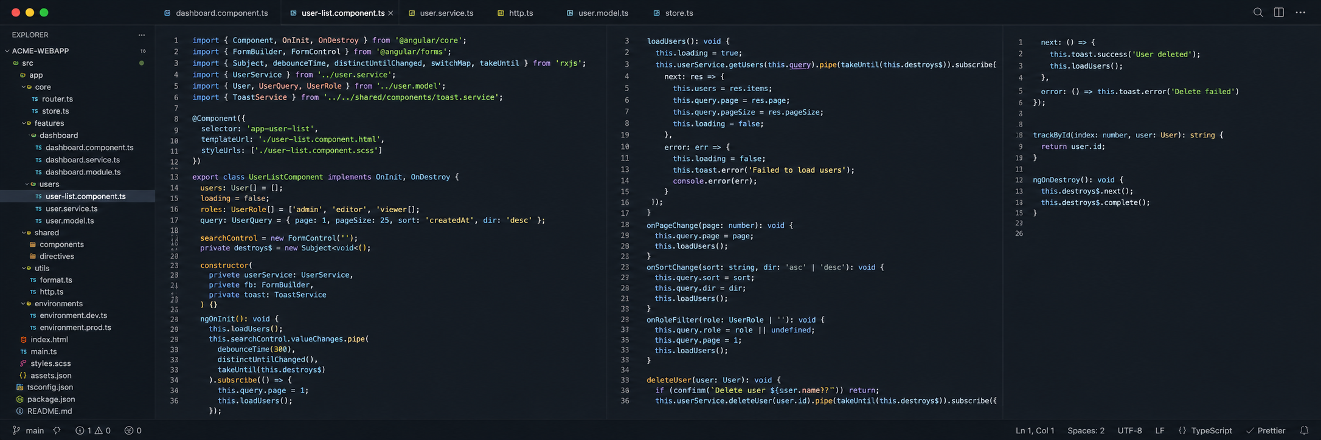Change UTF-8 encoding in status bar
Viewport: 1321px width, 440px height.
(x=1129, y=430)
